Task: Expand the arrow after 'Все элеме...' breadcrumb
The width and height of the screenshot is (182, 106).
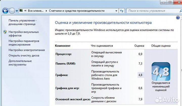Action: [x=46, y=11]
